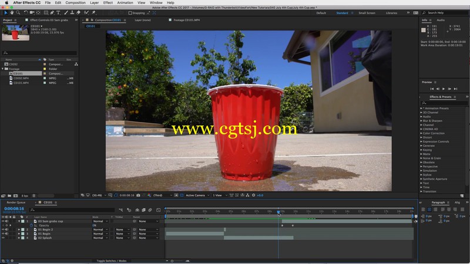Open viewer resolution (Third) dropdown
470x264 pixels.
click(x=163, y=195)
